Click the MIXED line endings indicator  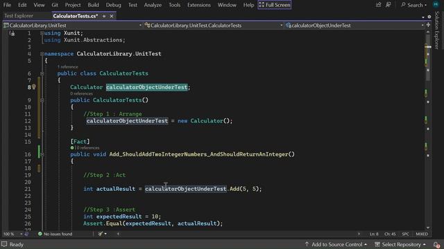pyautogui.click(x=422, y=234)
